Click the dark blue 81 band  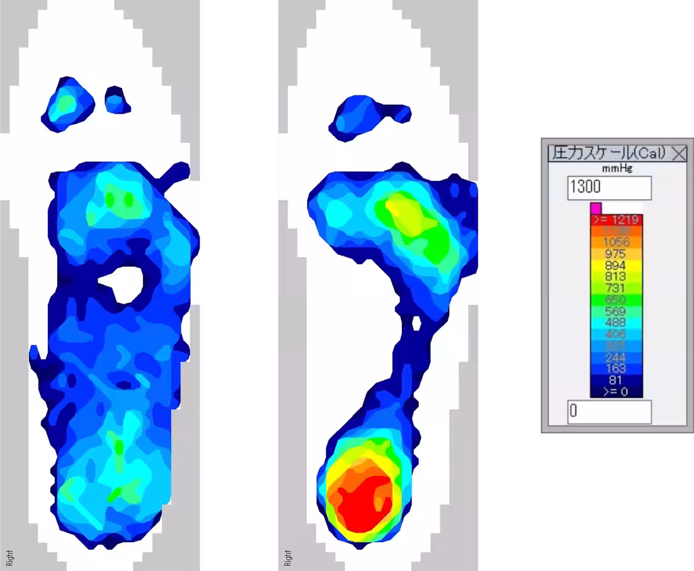pos(616,380)
